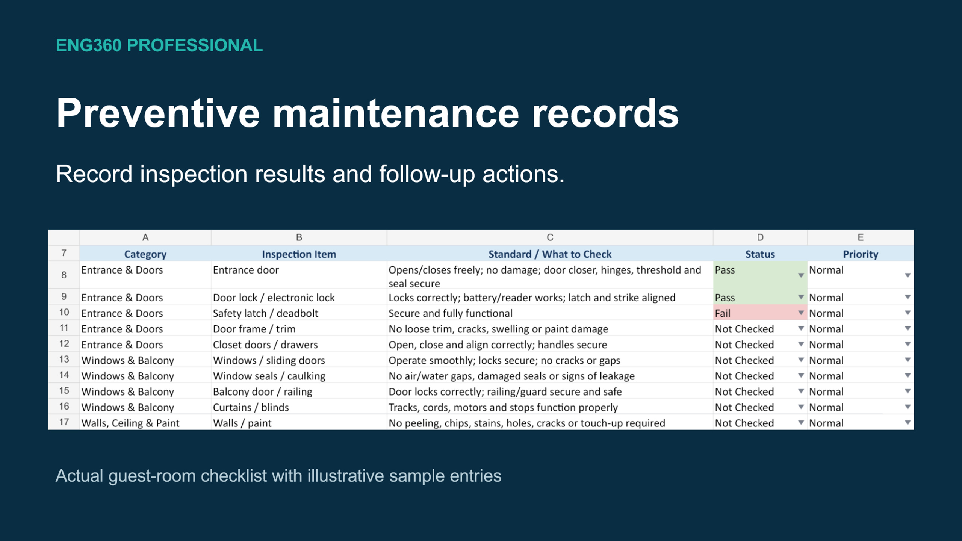Click the Standard / What to Check header
Screen dimensions: 962x541
550,254
